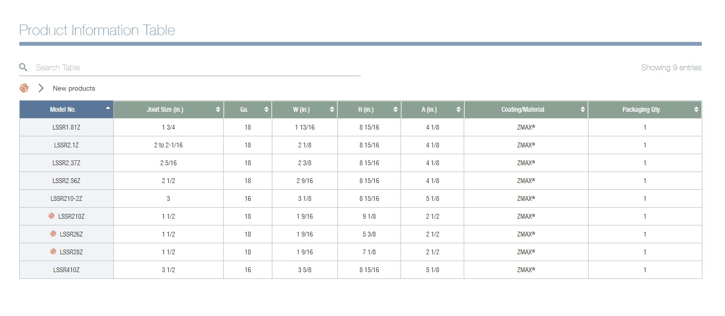The width and height of the screenshot is (725, 316).
Task: Click the LSSR2.37Z model number
Action: pos(67,163)
